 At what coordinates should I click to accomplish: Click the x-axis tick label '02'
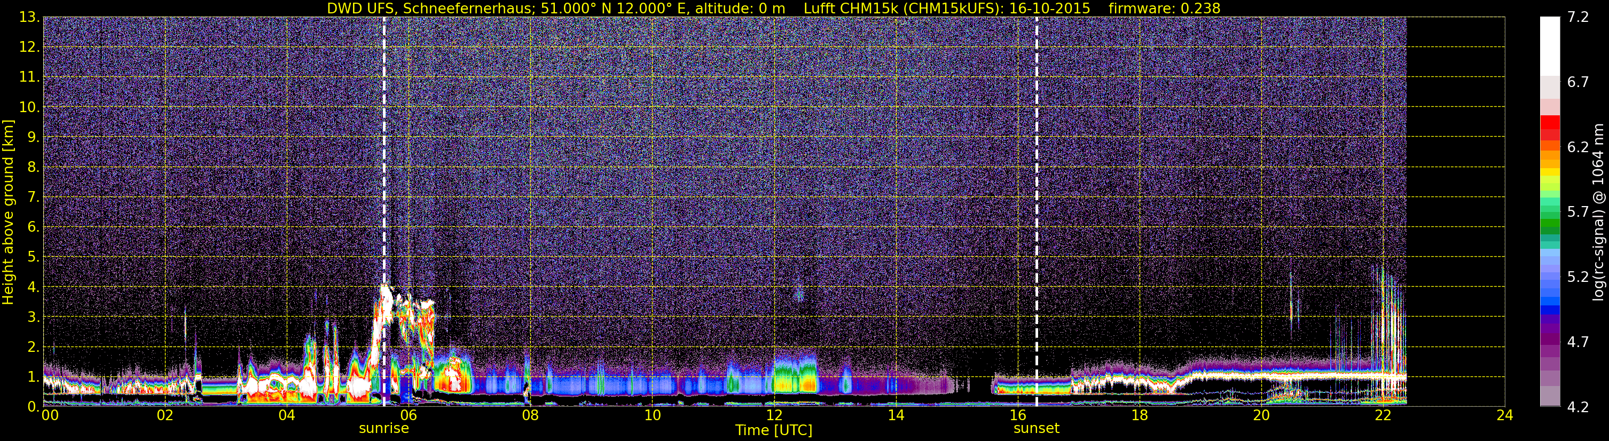[x=165, y=415]
